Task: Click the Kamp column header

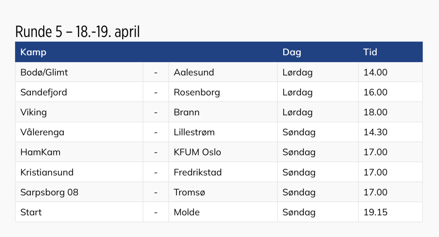Action: tap(33, 52)
